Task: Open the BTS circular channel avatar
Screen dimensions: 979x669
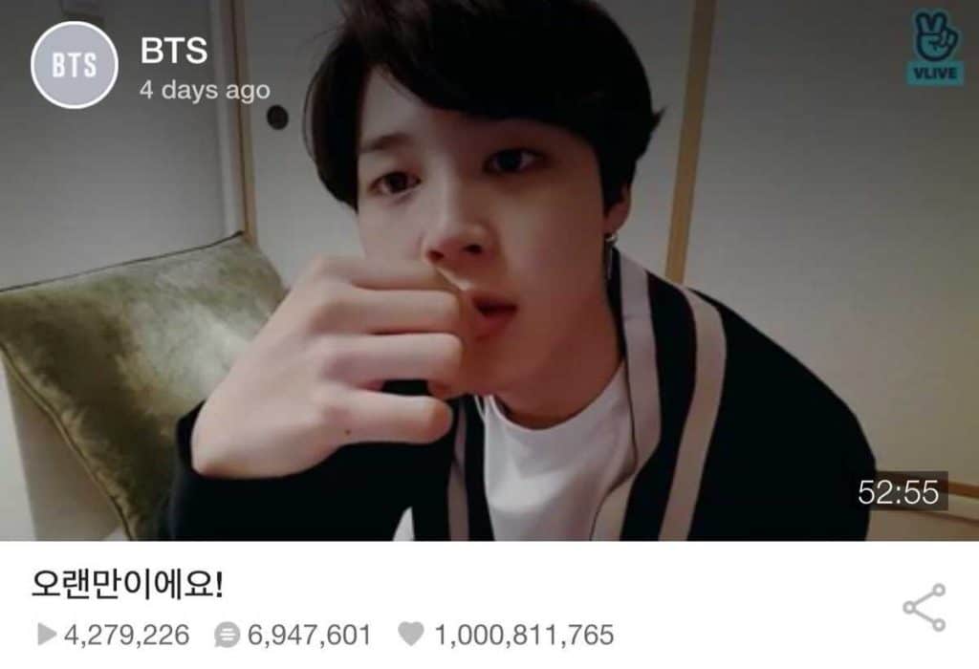Action: click(x=75, y=65)
